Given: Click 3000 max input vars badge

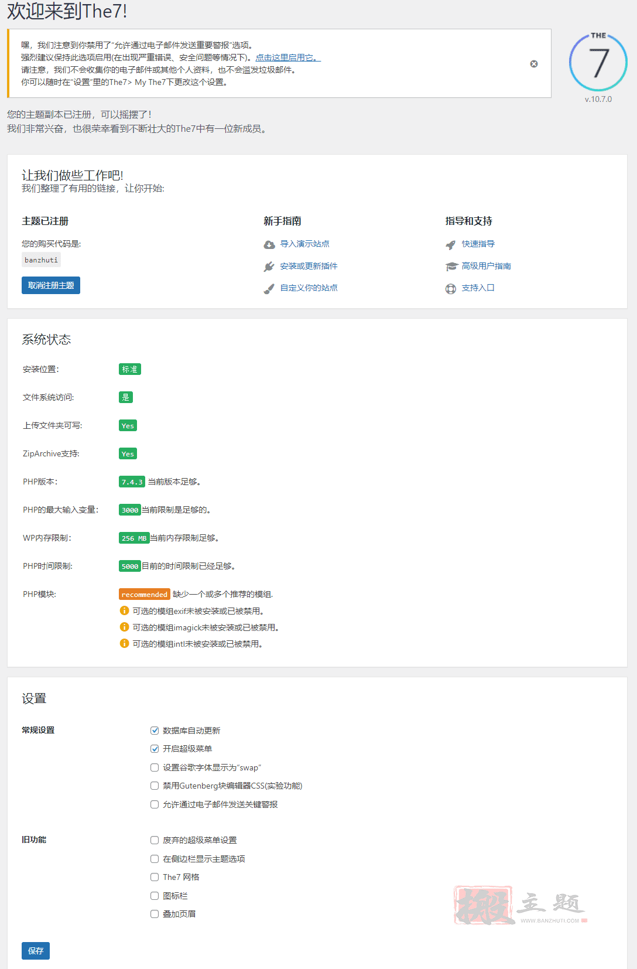Looking at the screenshot, I should (x=130, y=510).
